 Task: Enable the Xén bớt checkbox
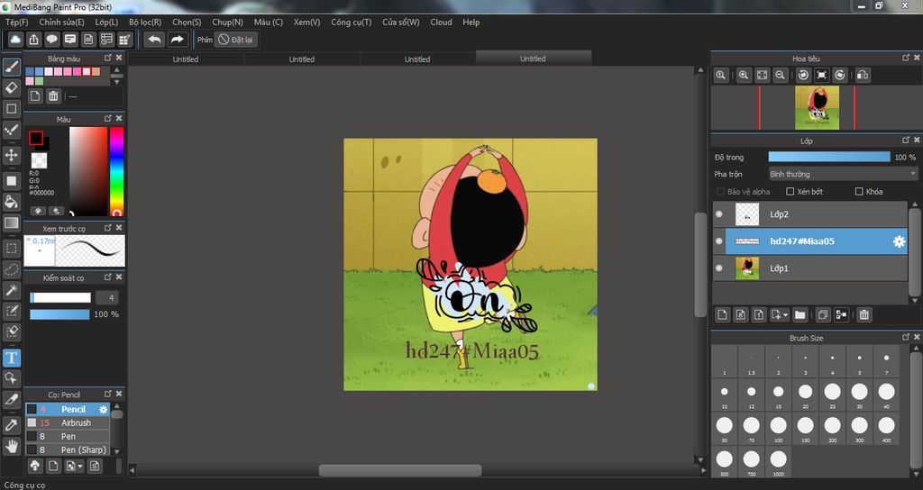point(790,192)
